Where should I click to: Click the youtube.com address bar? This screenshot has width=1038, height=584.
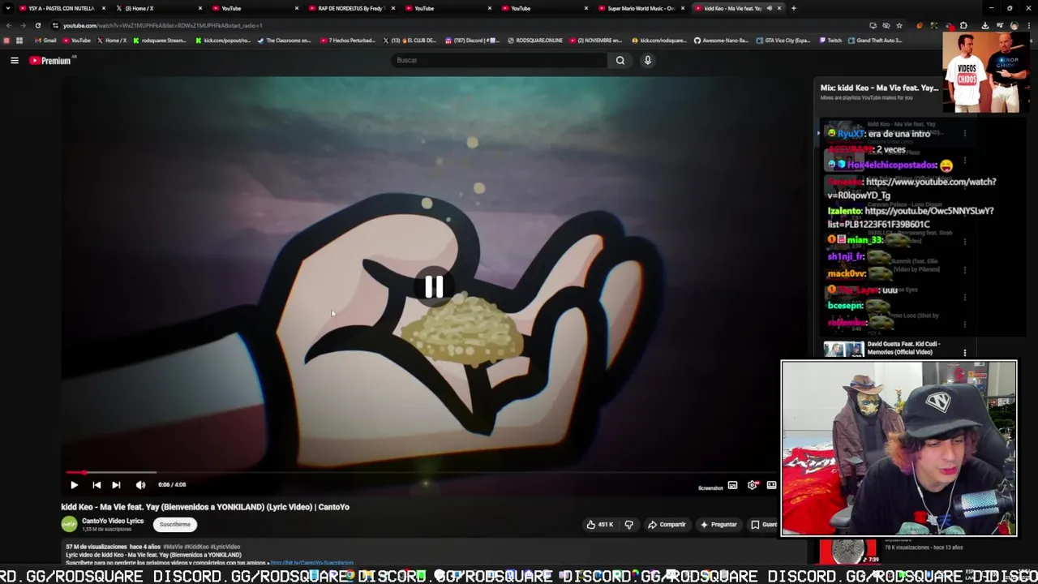(454, 25)
